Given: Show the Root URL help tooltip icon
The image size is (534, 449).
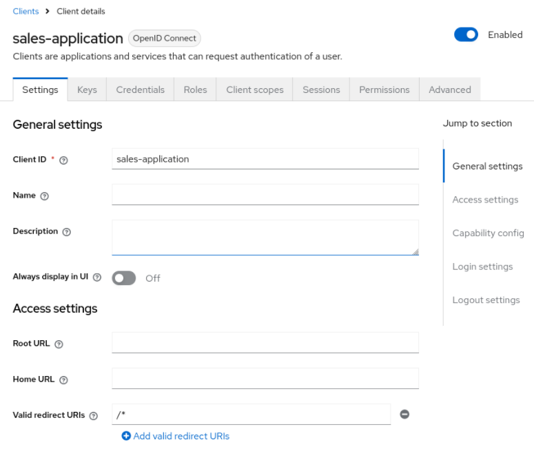Looking at the screenshot, I should click(x=59, y=344).
